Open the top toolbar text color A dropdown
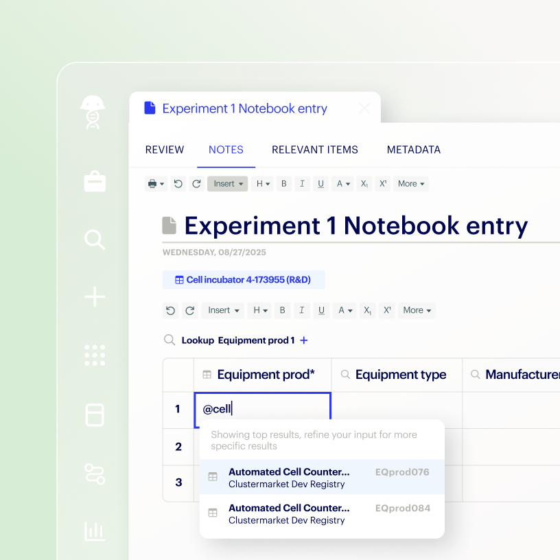Screen dimensions: 560x560 click(x=343, y=184)
